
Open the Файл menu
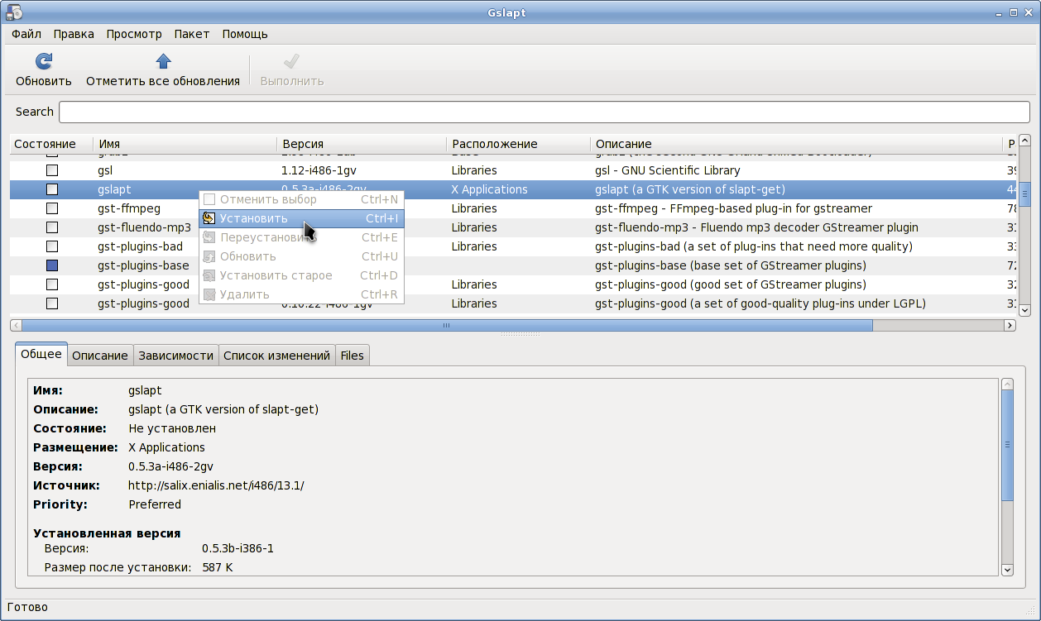pyautogui.click(x=26, y=34)
